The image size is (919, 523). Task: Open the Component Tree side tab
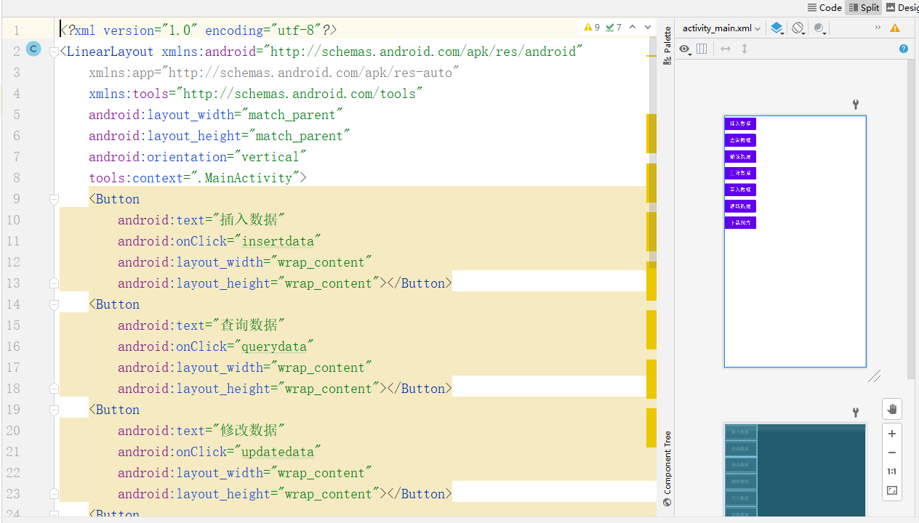tap(667, 469)
